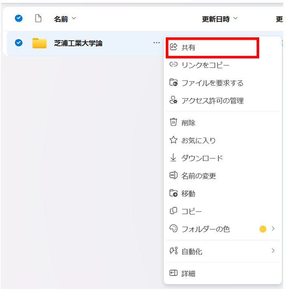Click the download arrow icon for ダウンロード
This screenshot has height=291, width=286.
pyautogui.click(x=173, y=158)
